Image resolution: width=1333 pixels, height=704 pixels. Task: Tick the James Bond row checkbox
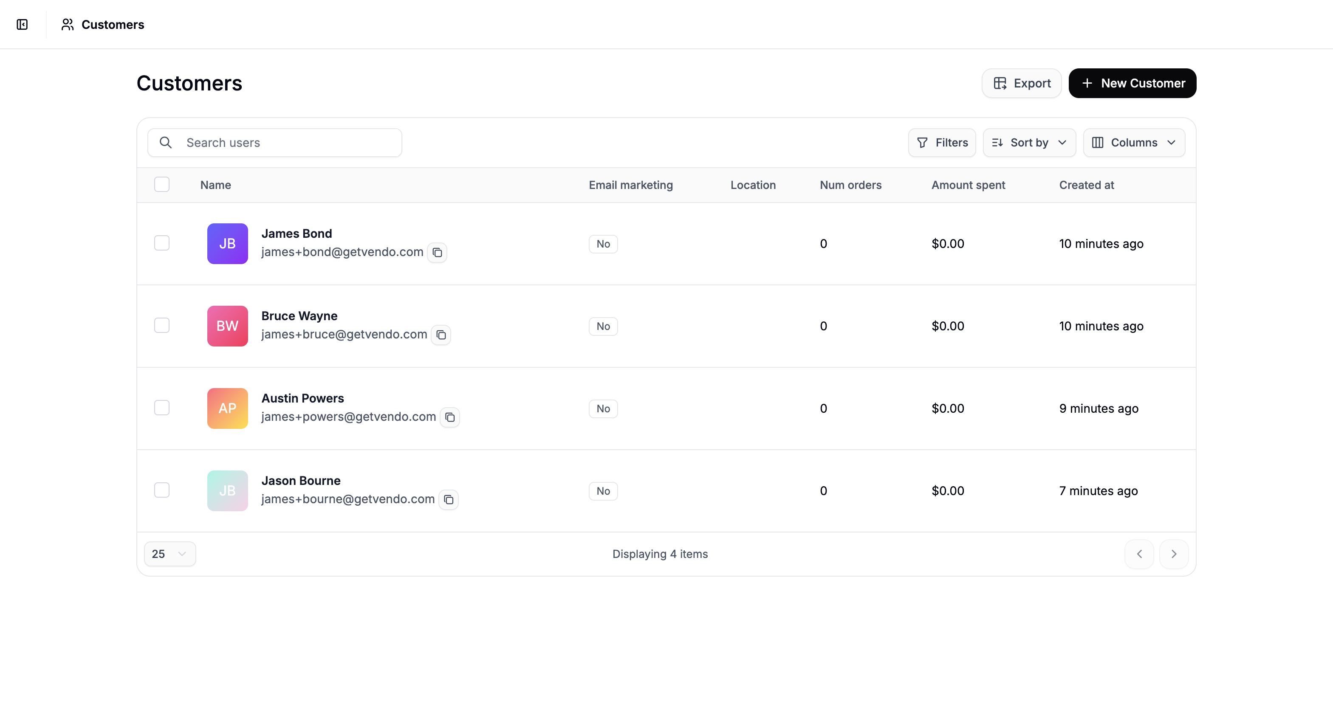(162, 242)
